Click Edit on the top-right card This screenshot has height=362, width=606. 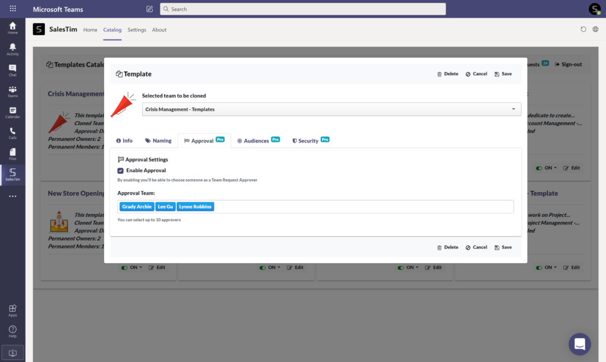coord(572,168)
